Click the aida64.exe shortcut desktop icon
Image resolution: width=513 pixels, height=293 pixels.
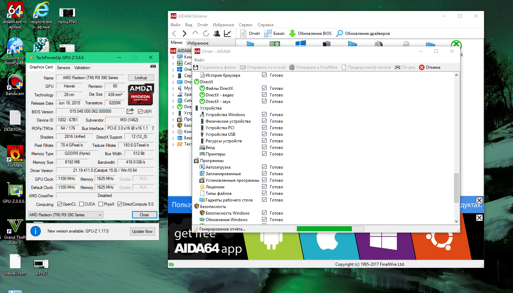pos(15,16)
